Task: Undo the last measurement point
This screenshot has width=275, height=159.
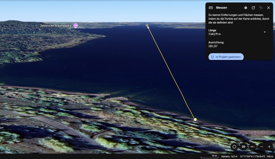Action: (x=261, y=8)
